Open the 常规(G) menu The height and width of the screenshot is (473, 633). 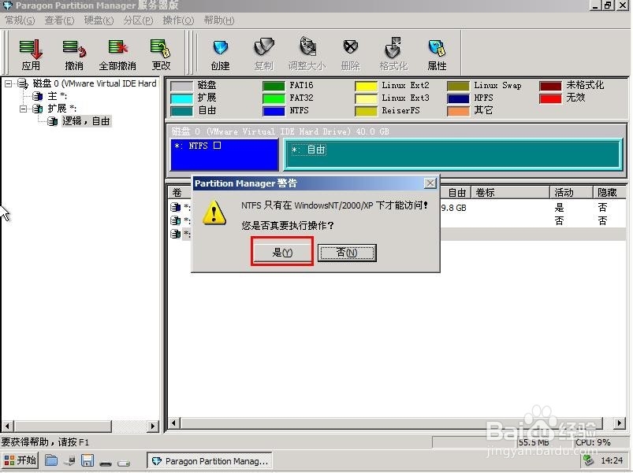(x=20, y=20)
